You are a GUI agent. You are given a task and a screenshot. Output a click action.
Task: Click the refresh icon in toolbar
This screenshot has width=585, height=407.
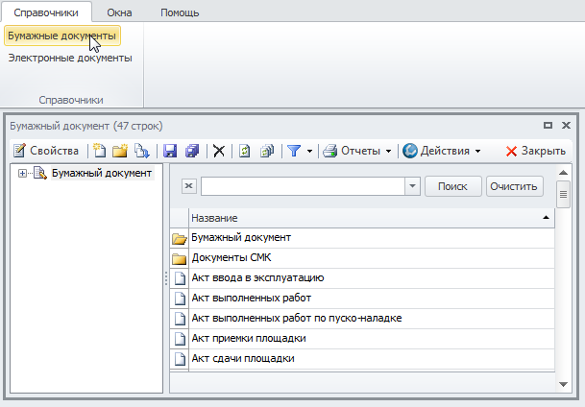[245, 151]
